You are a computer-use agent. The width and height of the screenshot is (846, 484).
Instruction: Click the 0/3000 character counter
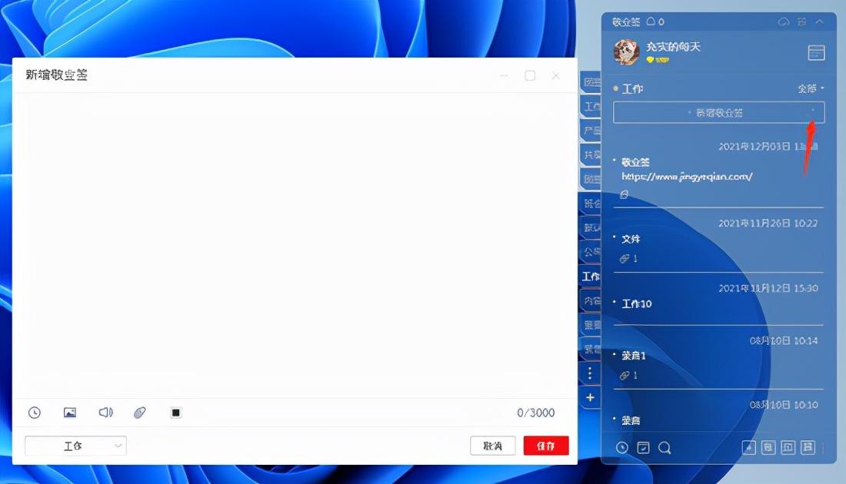(536, 413)
